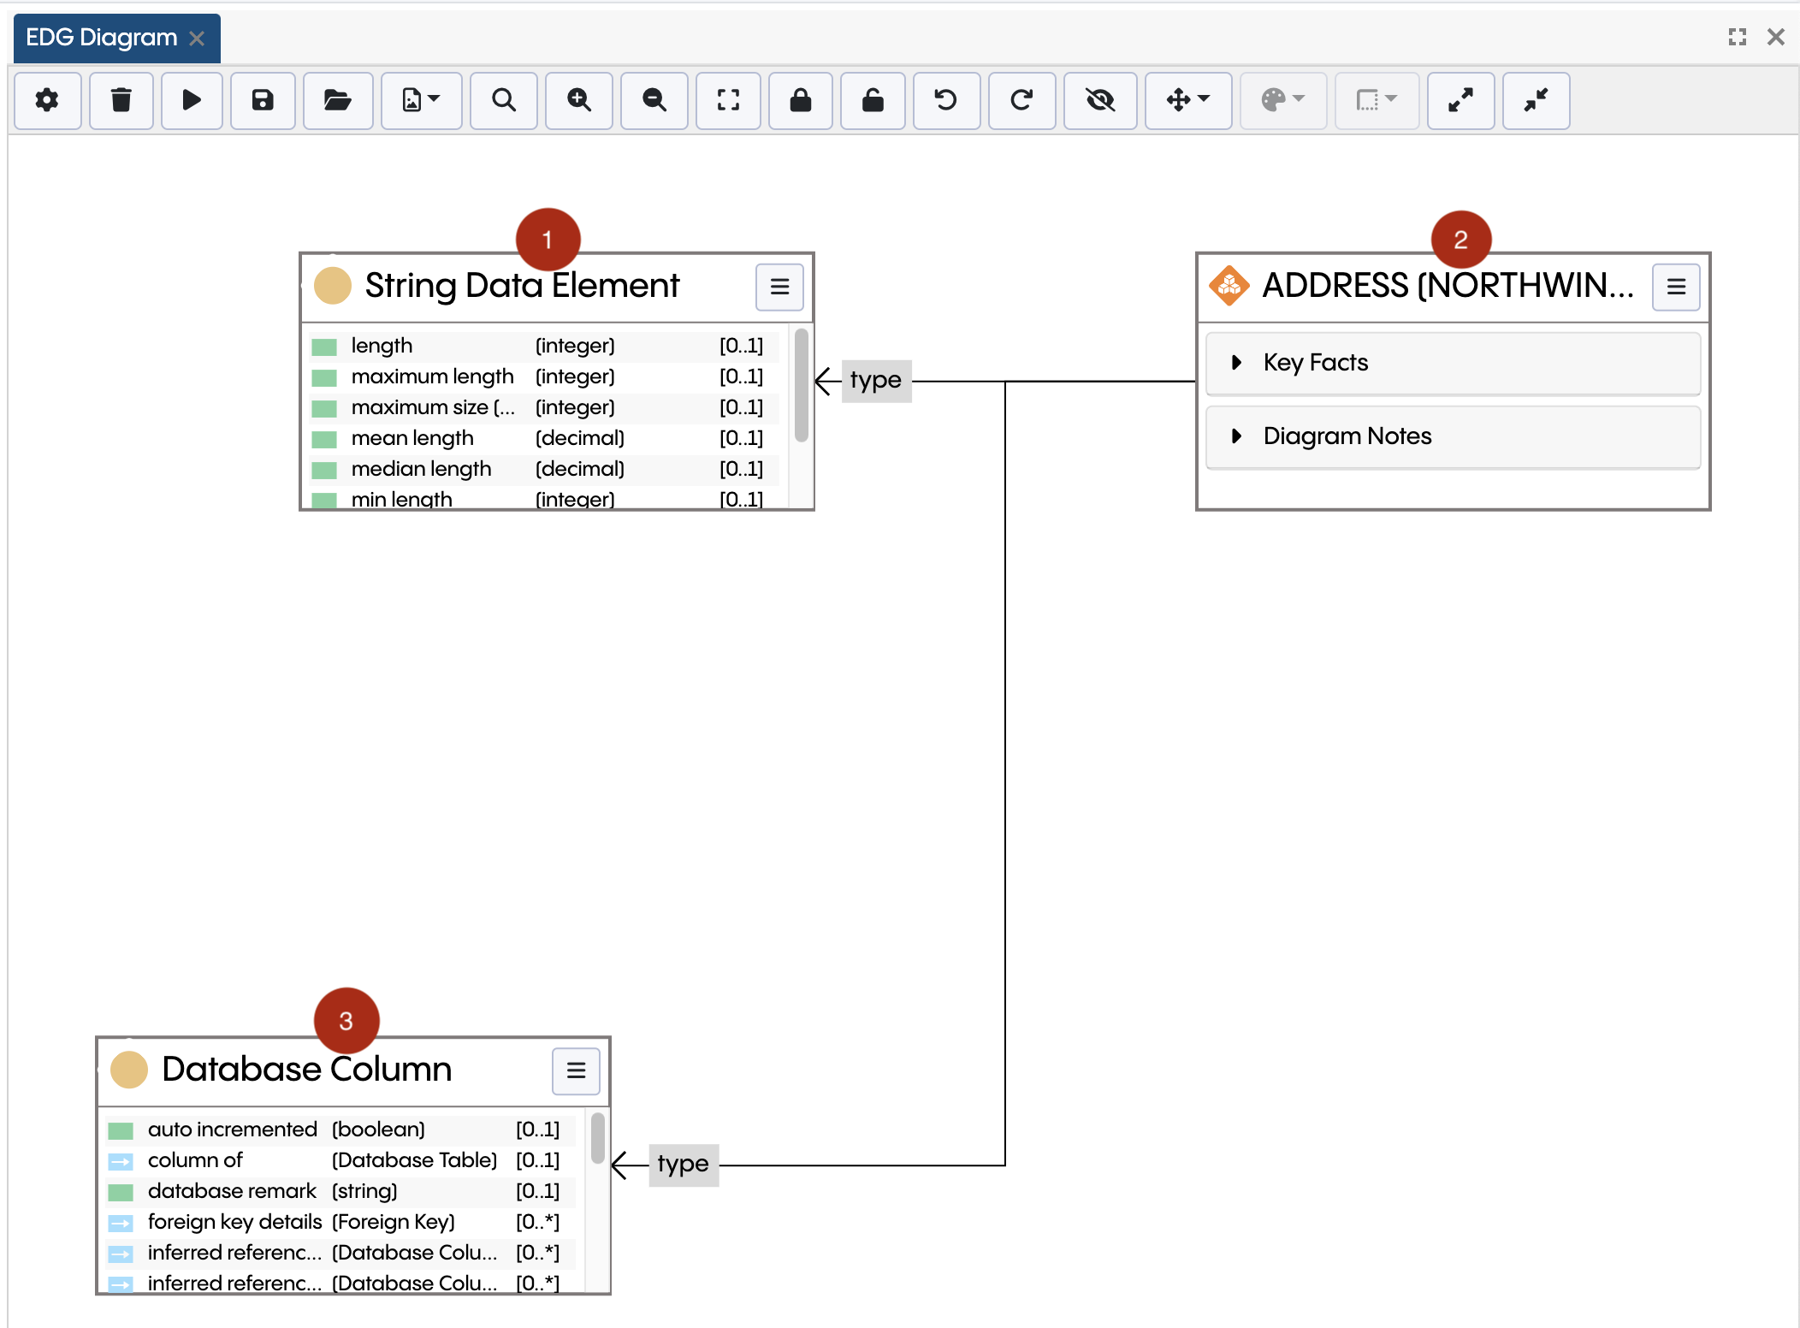Image resolution: width=1800 pixels, height=1328 pixels.
Task: Open the move layout arrows dropdown
Action: (x=1187, y=101)
